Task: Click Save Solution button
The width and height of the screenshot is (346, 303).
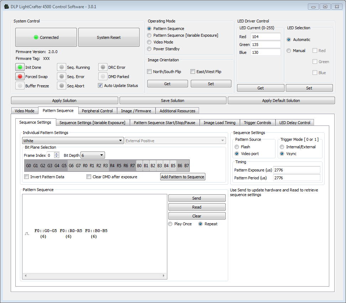Action: click(173, 100)
